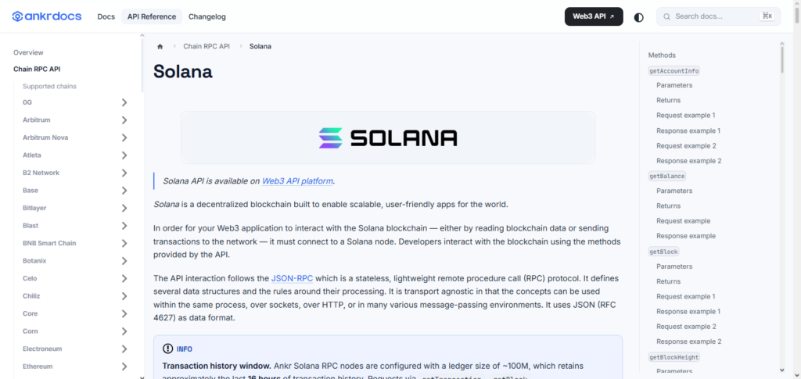Open Returns under getAccountInfo

pos(668,100)
